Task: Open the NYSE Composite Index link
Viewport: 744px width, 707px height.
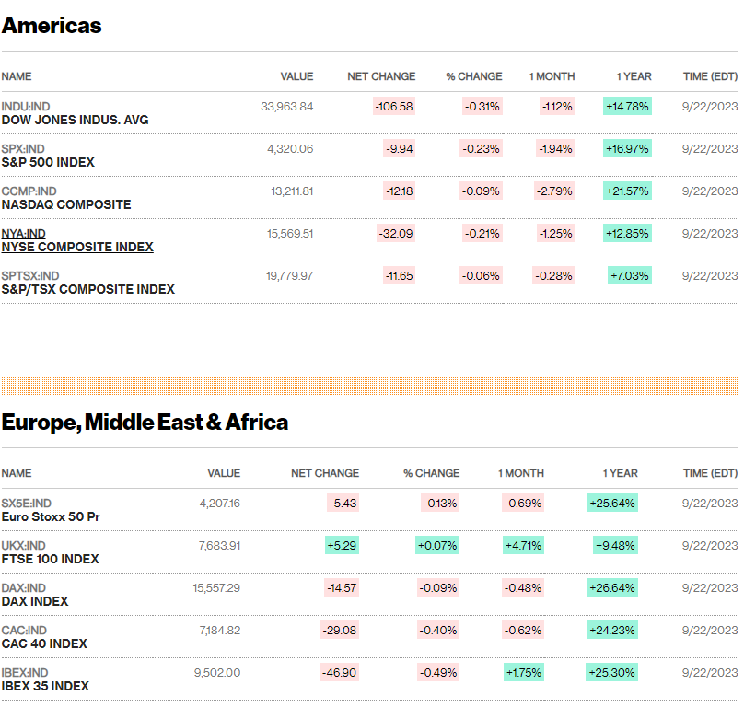Action: coord(77,247)
